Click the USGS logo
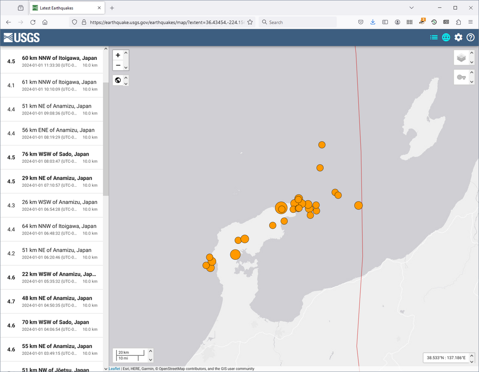The image size is (479, 372). [x=22, y=38]
